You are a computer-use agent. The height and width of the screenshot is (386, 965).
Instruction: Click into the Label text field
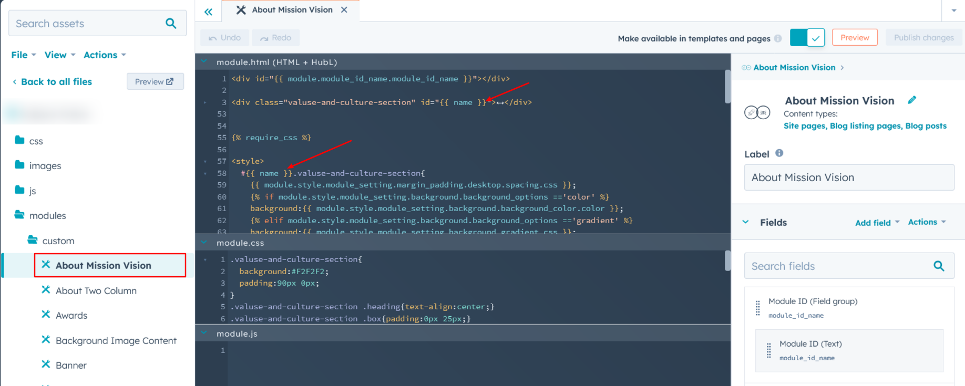click(849, 178)
